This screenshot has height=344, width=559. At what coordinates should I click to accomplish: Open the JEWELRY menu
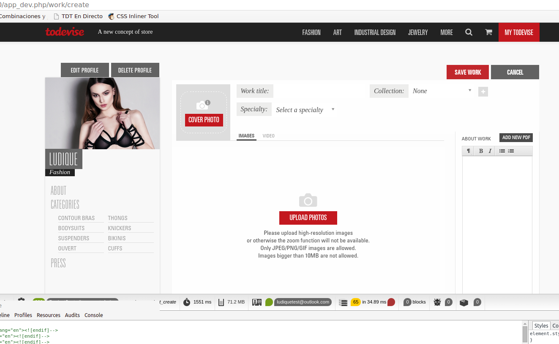tap(418, 32)
